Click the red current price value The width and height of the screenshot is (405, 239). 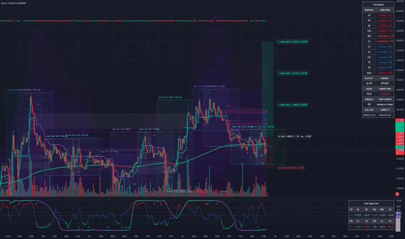[385, 94]
